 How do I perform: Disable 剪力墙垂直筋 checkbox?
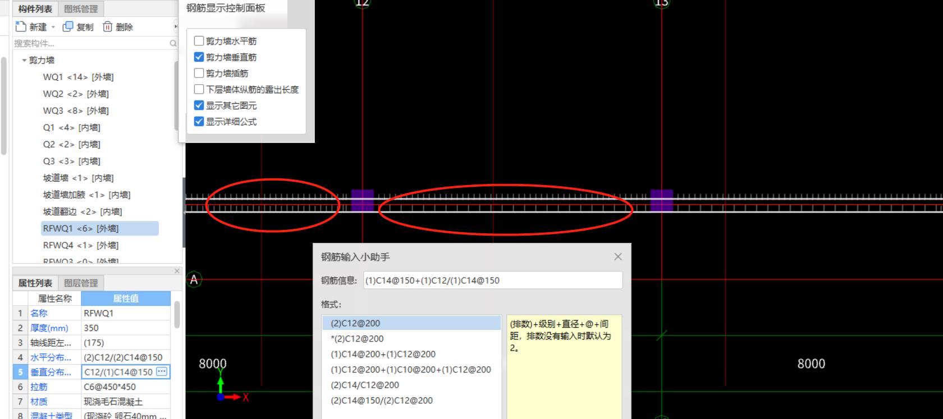[199, 57]
